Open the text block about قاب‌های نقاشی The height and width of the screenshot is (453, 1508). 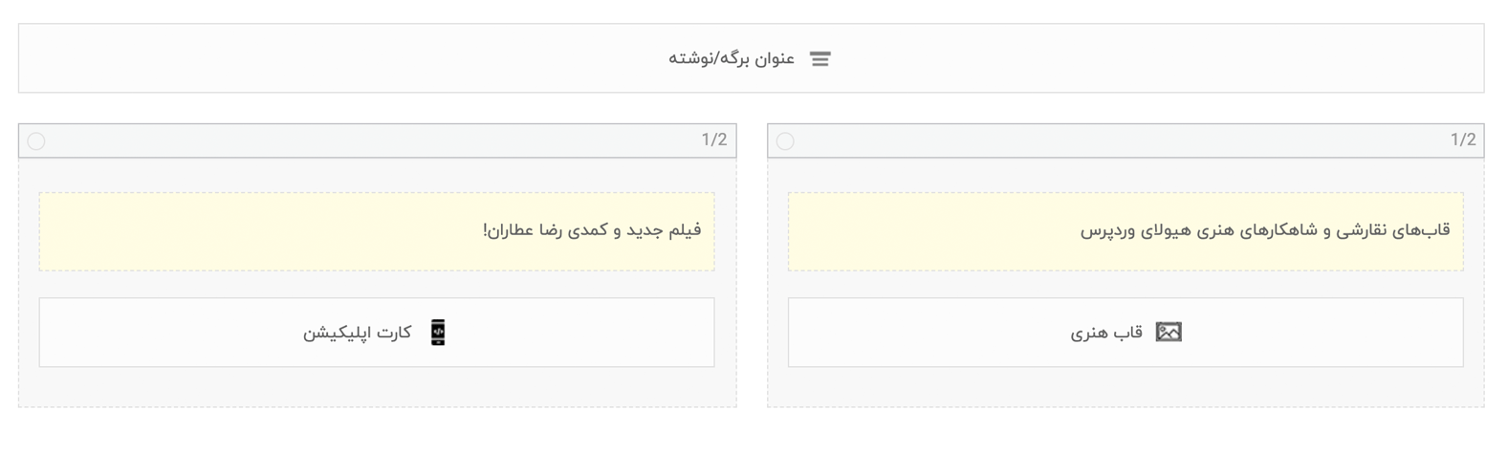point(1126,231)
